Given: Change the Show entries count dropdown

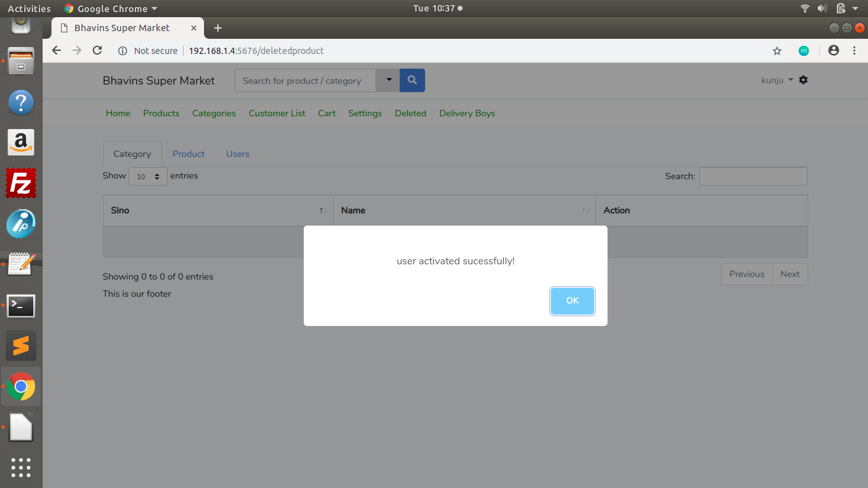Looking at the screenshot, I should (x=148, y=176).
